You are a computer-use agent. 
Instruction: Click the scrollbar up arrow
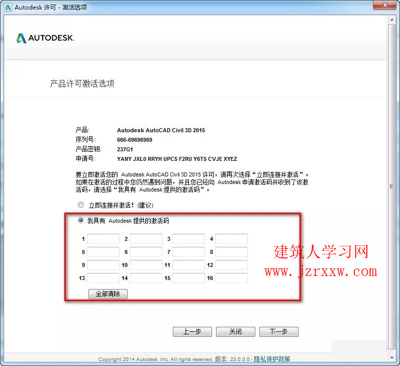pyautogui.click(x=392, y=20)
